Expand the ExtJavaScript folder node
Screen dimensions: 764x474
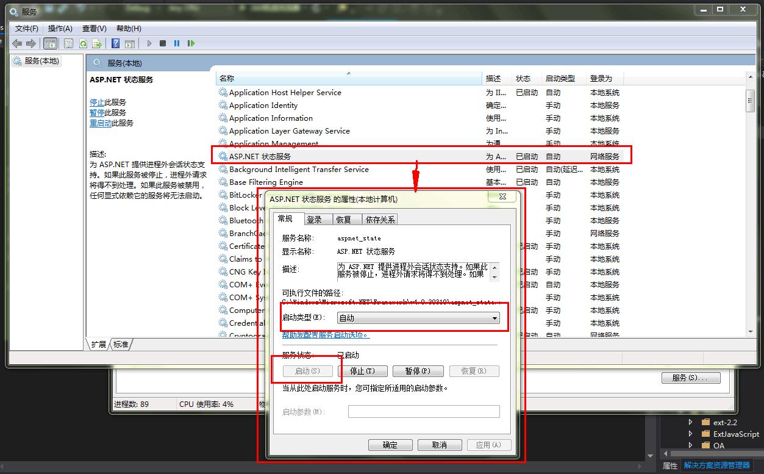pyautogui.click(x=690, y=434)
